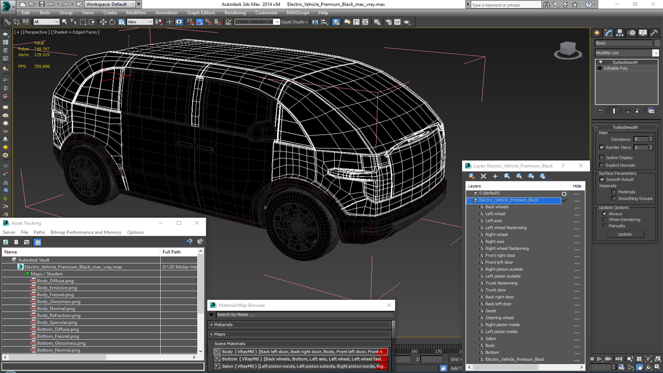Check Separate by Materials
This screenshot has width=663, height=373.
point(614,192)
